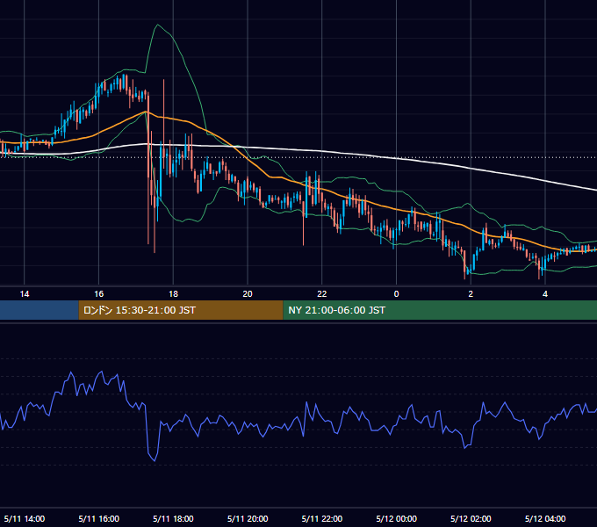
Task: Click the 5/11 20:00 date label
Action: tap(248, 518)
